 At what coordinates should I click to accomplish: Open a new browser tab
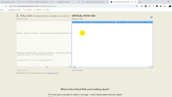click(x=140, y=2)
